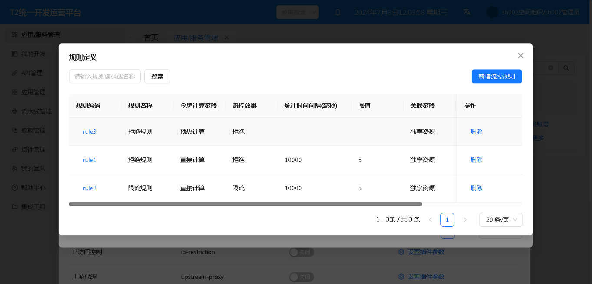Click gear icon for ip-restriction plugin
The width and height of the screenshot is (592, 284).
click(x=401, y=252)
